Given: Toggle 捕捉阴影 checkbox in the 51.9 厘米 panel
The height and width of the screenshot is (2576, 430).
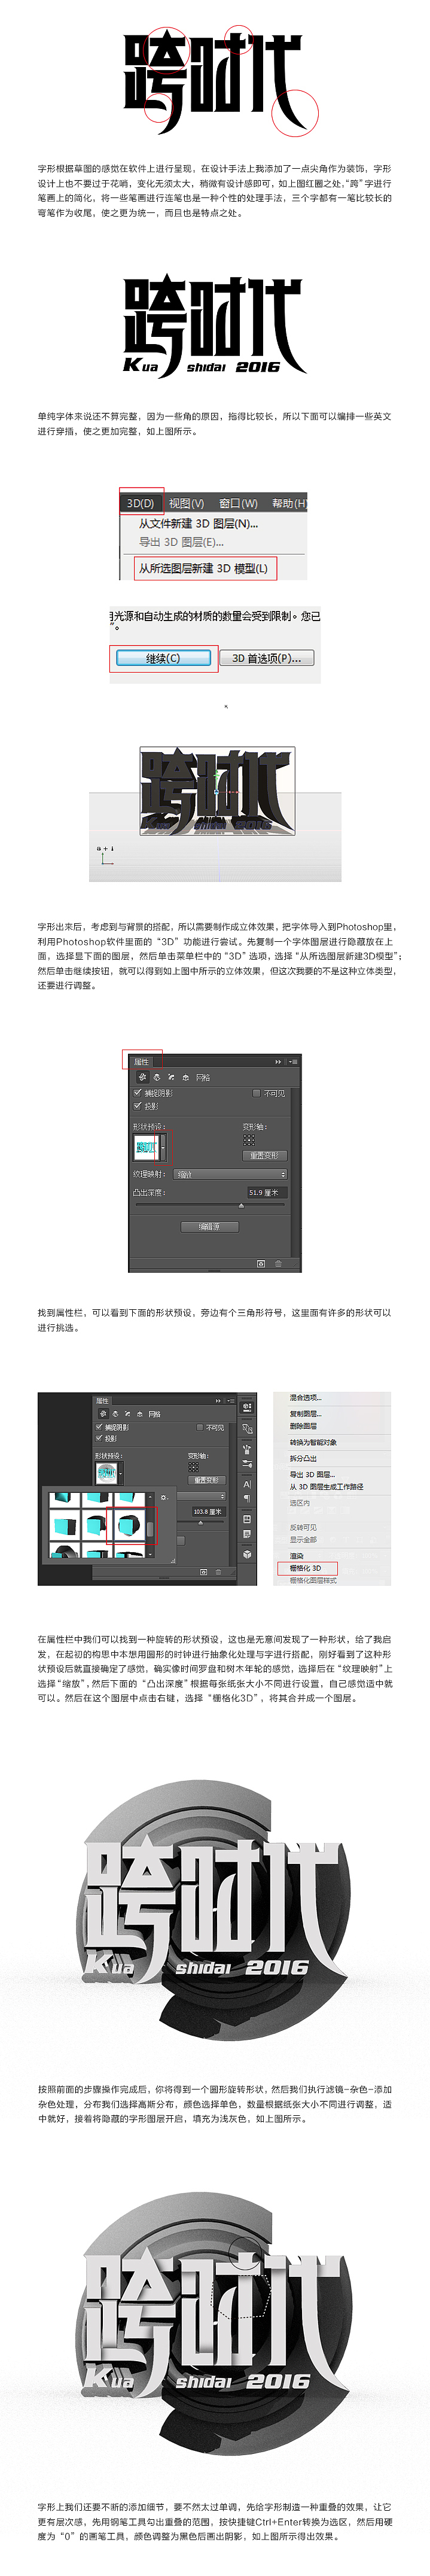Looking at the screenshot, I should click(138, 1094).
